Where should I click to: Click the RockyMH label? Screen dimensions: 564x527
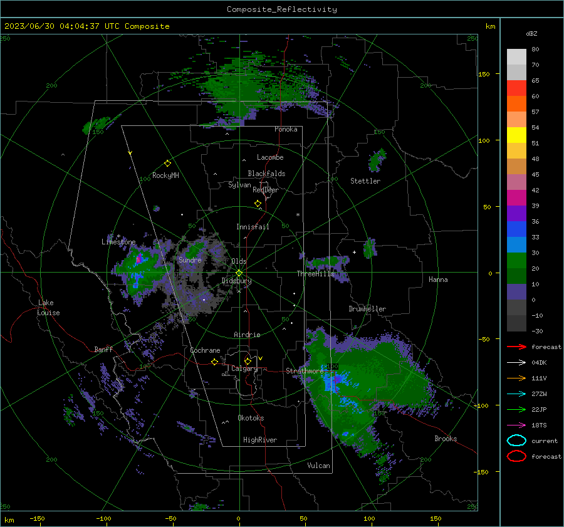pyautogui.click(x=165, y=175)
